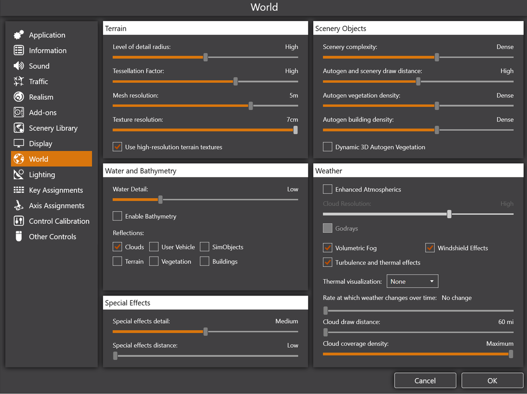Click the Cloud draw distance slider
The height and width of the screenshot is (394, 527).
point(418,332)
